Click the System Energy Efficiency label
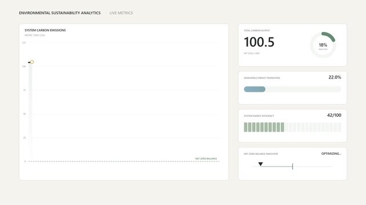Image resolution: width=366 pixels, height=205 pixels. pos(259,116)
